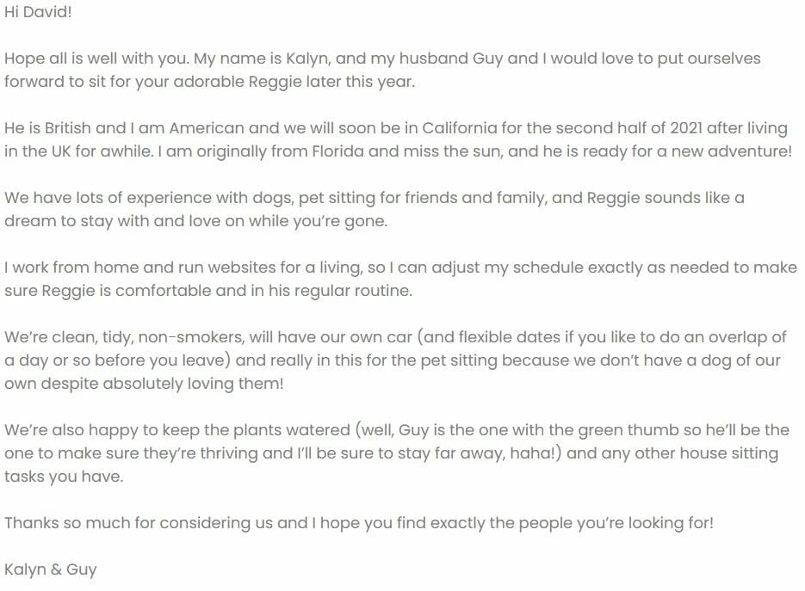The image size is (805, 591).
Task: Click the word "American" in the letter
Action: (207, 128)
